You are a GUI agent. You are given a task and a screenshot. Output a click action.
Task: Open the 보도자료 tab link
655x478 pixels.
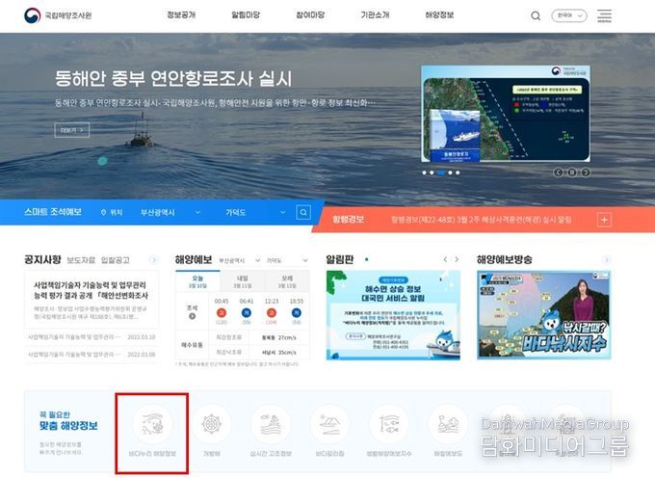point(81,260)
